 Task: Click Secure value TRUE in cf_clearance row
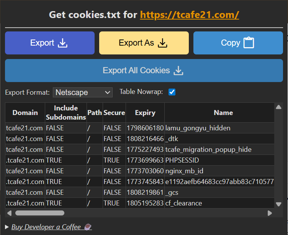click(x=111, y=203)
